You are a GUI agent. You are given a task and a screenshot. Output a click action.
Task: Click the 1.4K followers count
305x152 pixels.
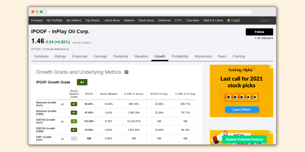coord(264,38)
